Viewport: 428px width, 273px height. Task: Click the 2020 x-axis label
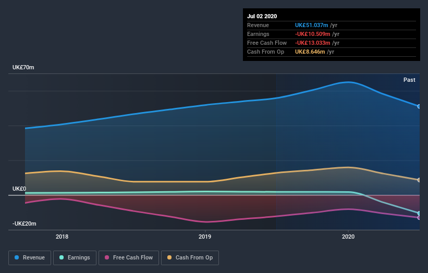pyautogui.click(x=348, y=237)
